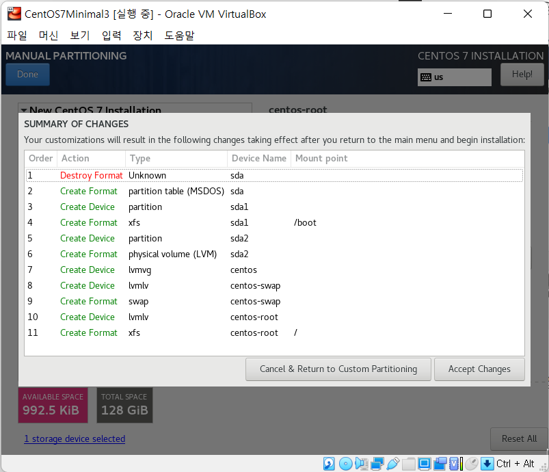Click the SUMMARY OF CHANGES heading
The width and height of the screenshot is (549, 472).
tap(77, 124)
